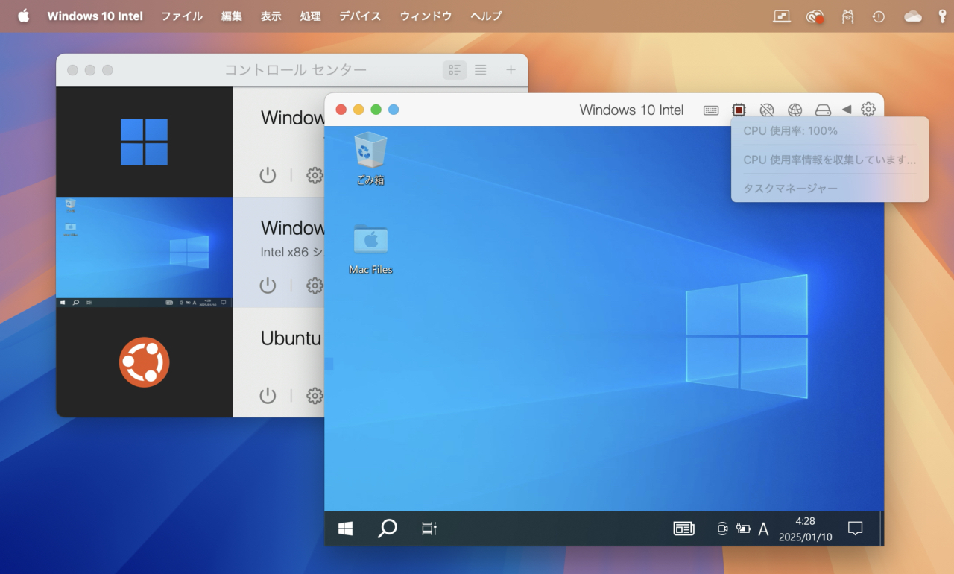
Task: Select the ごみ箱 icon on Windows desktop
Action: click(370, 158)
